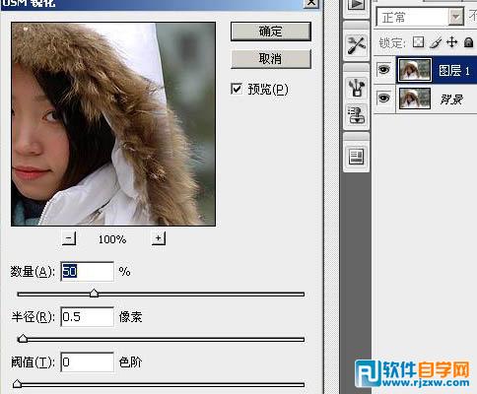Select the 背景 layer thumbnail
Viewport: 477px width, 394px height.
415,98
